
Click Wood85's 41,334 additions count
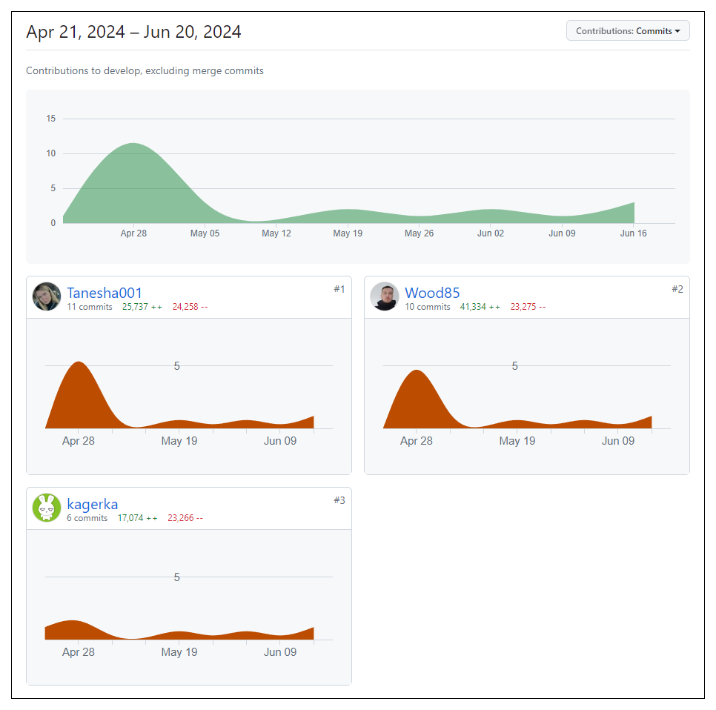point(480,307)
